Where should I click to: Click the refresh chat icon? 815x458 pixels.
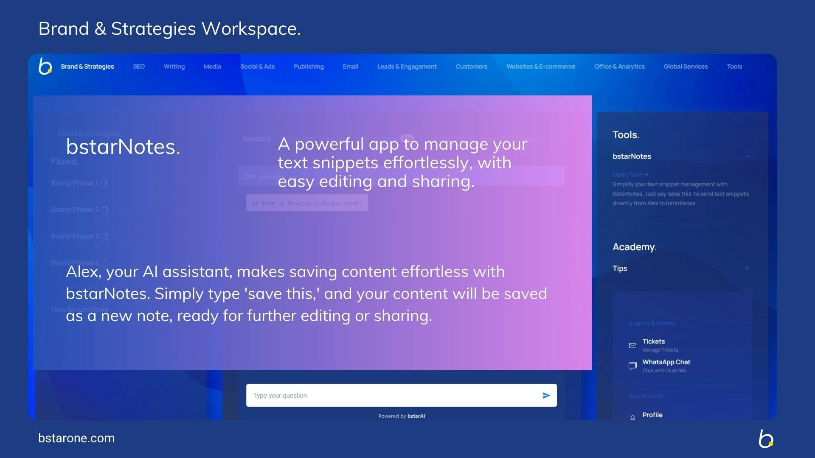(554, 176)
